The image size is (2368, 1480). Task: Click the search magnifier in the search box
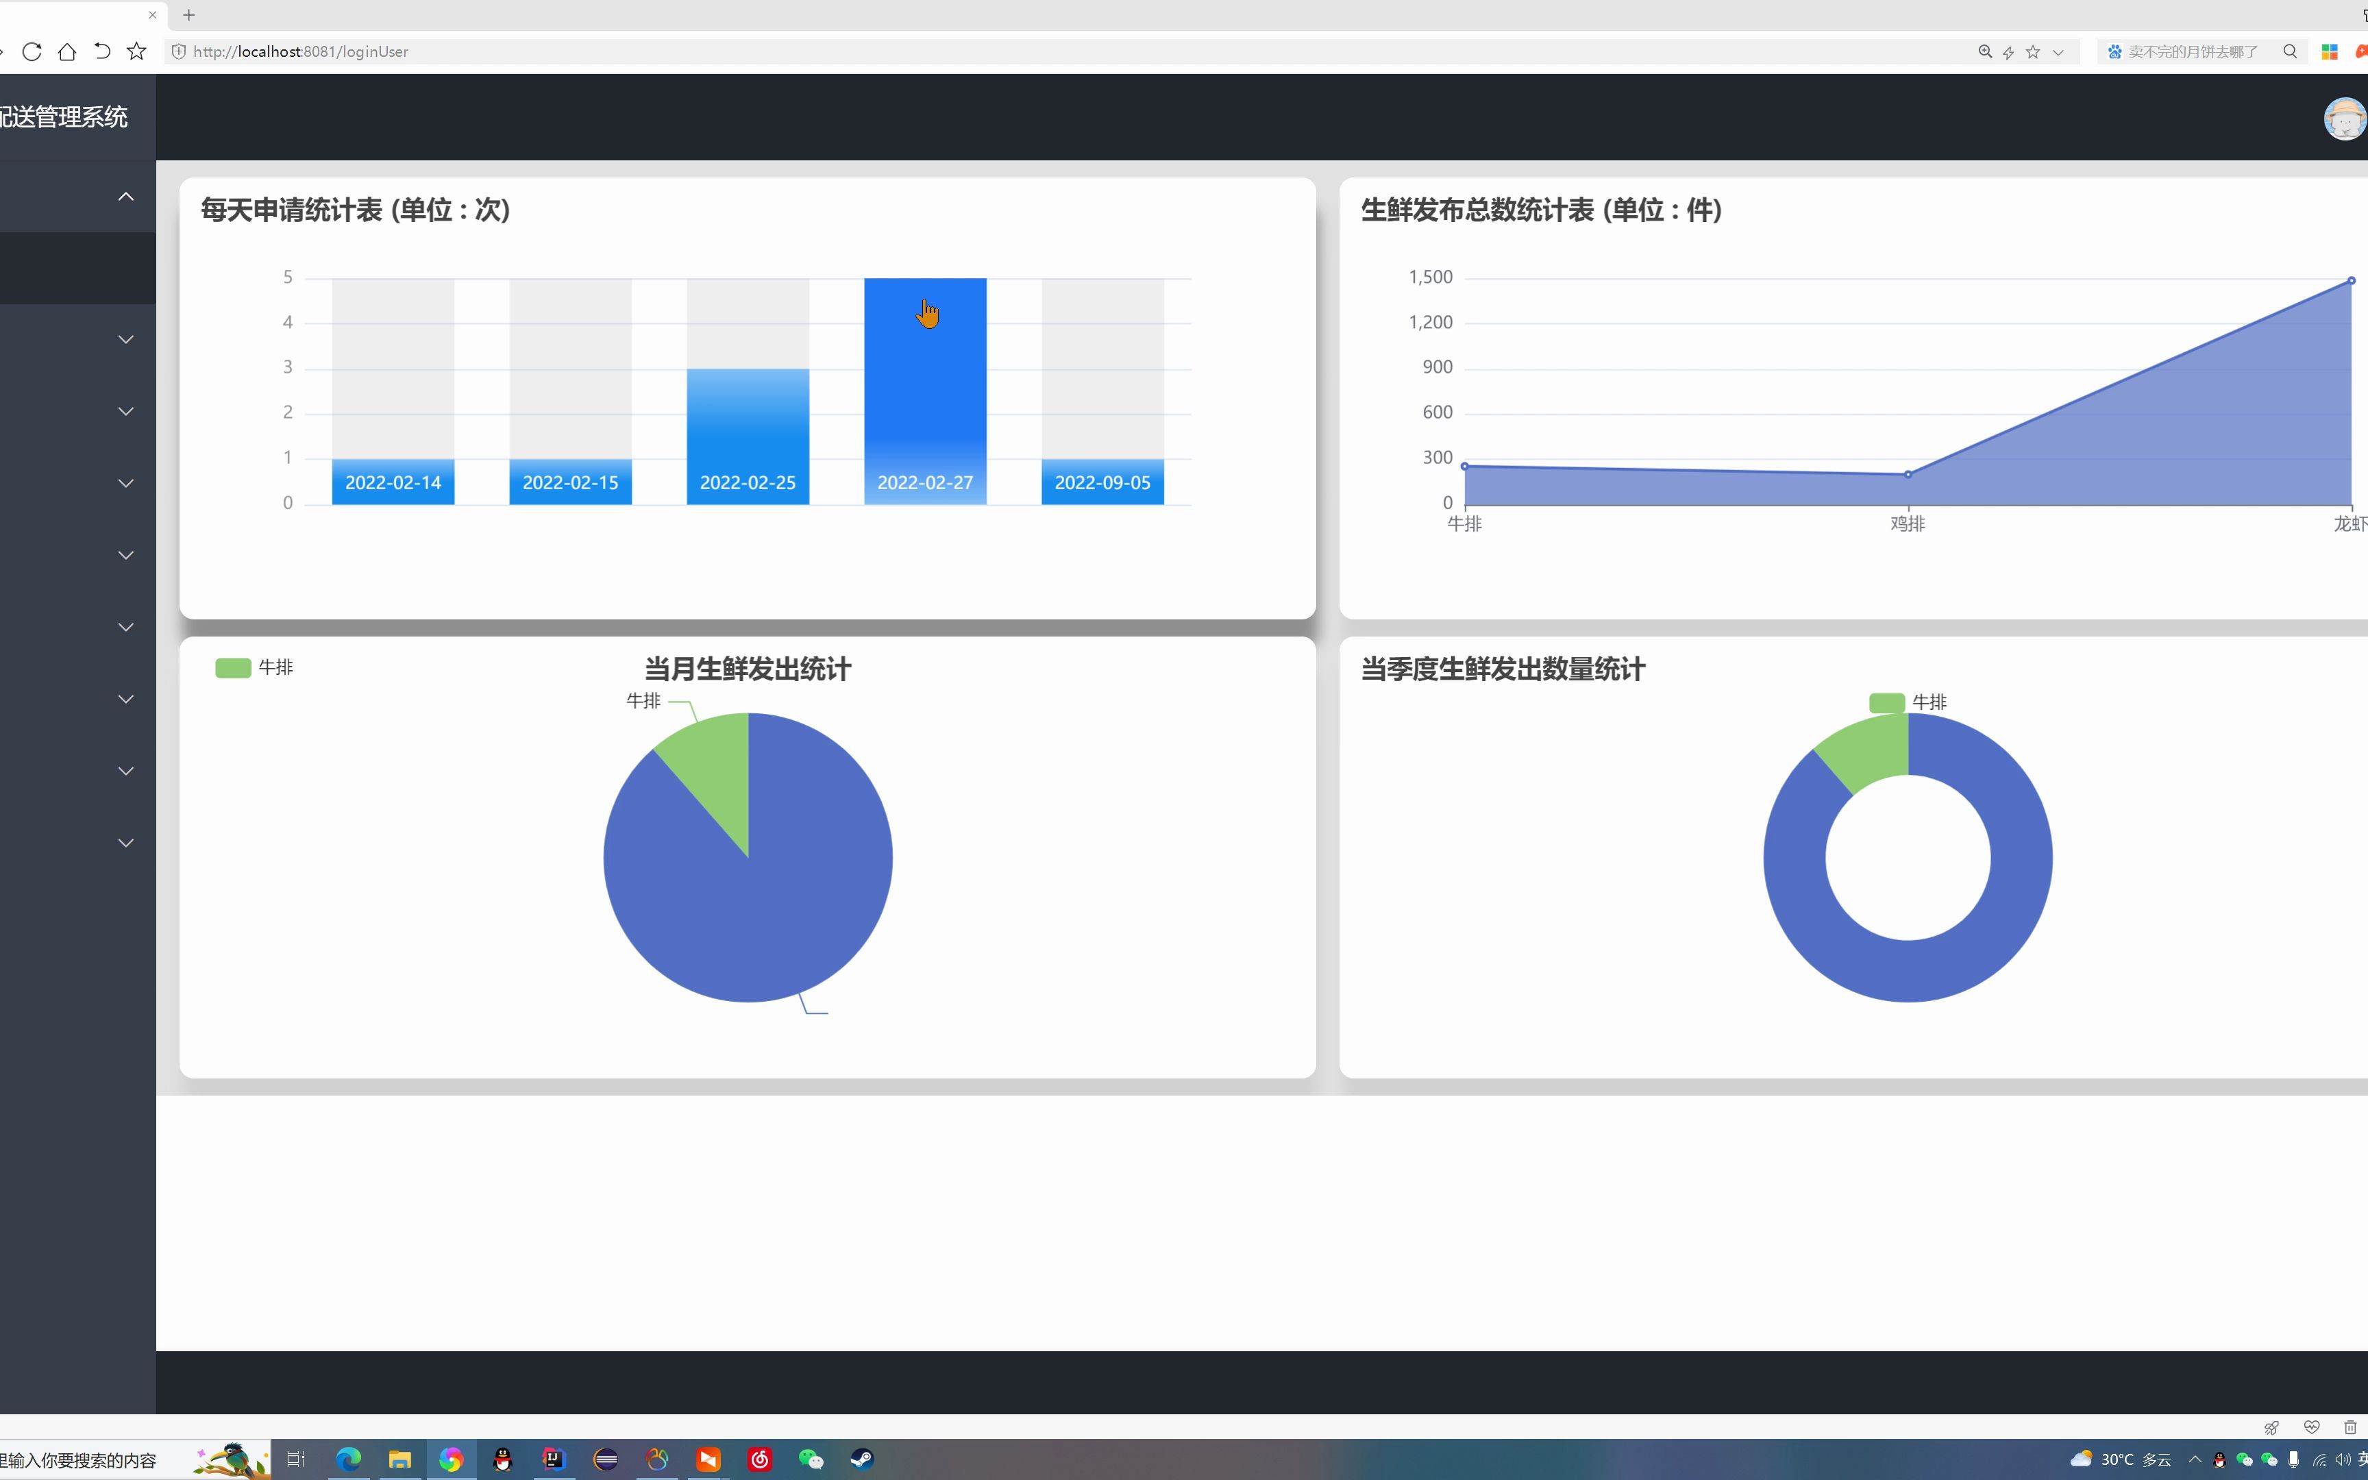pos(2290,52)
